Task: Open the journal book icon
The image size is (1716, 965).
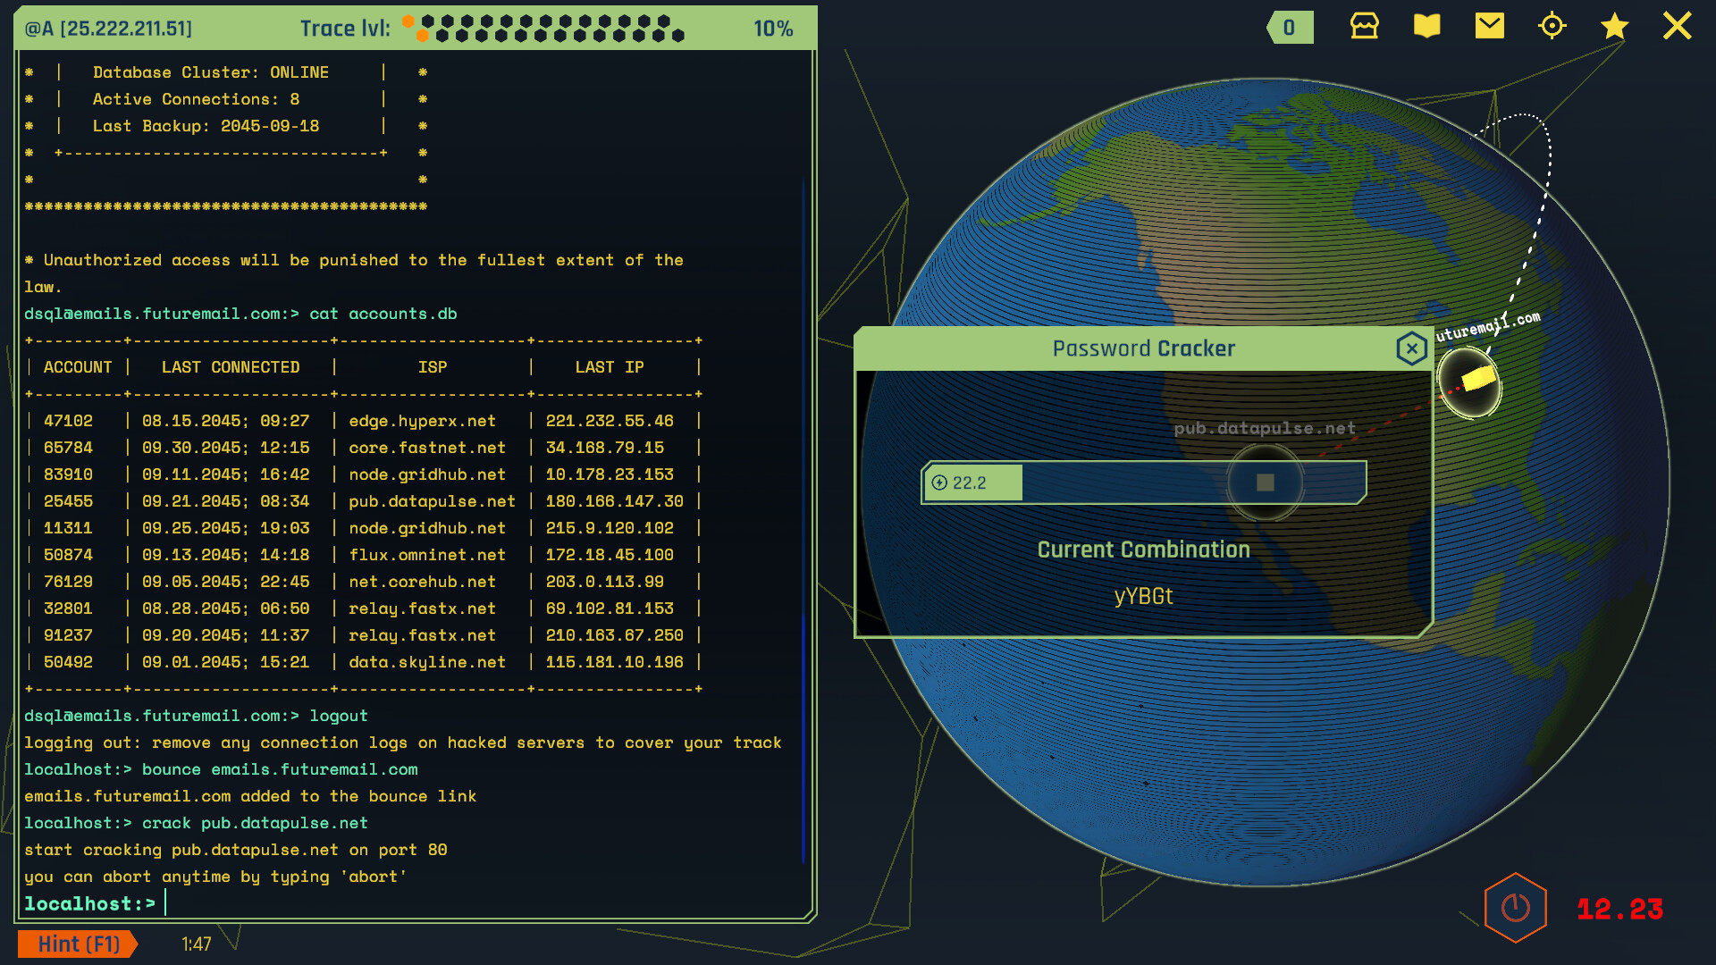Action: click(x=1426, y=27)
